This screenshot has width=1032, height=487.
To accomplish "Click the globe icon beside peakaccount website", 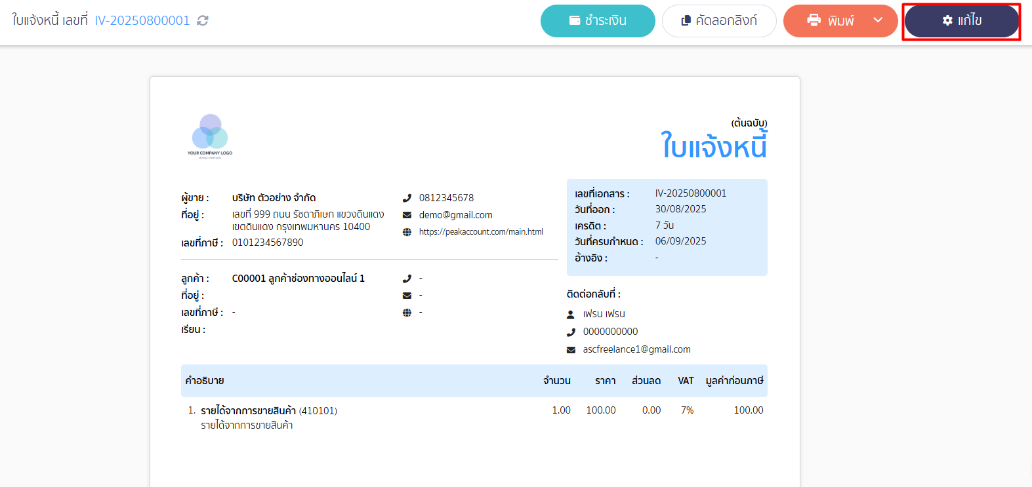I will 407,232.
